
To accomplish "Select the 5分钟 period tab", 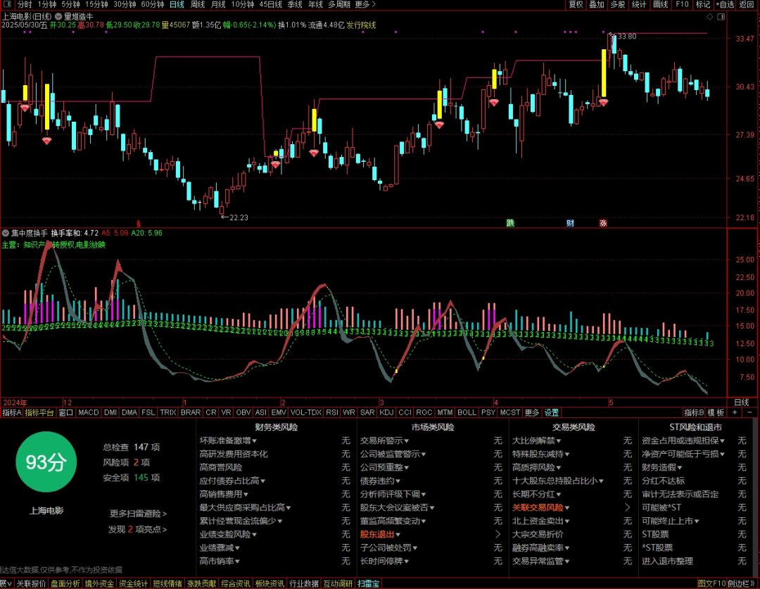I will (x=71, y=4).
